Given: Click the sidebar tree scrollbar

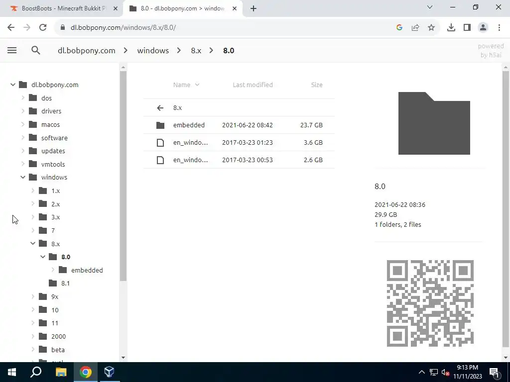Looking at the screenshot, I should (123, 176).
